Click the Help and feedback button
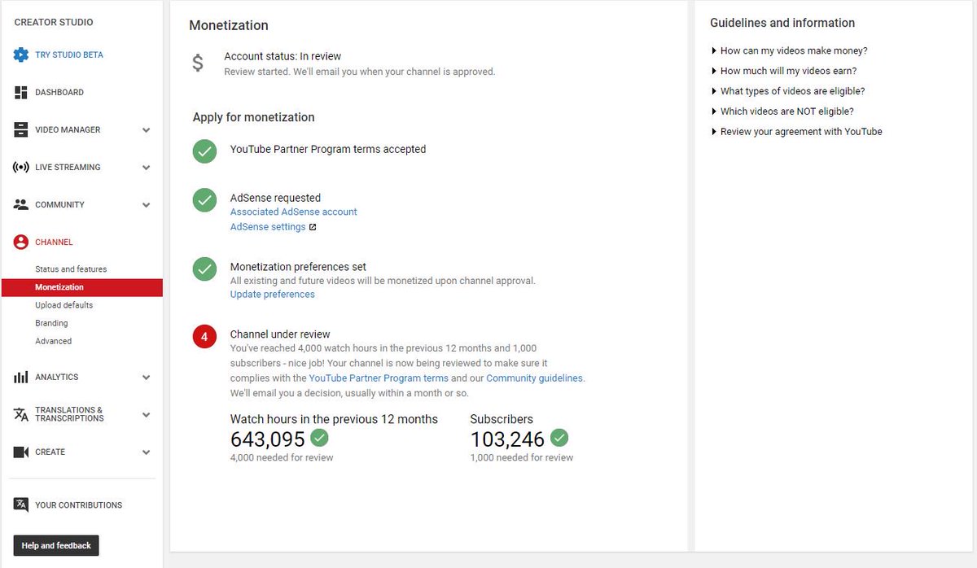 pos(56,545)
